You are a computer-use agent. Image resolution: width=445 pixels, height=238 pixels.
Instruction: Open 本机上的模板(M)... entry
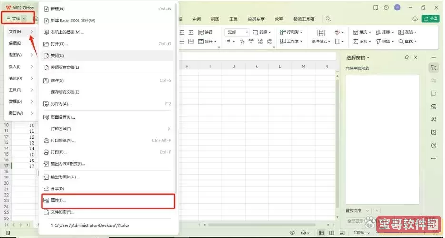click(107, 32)
